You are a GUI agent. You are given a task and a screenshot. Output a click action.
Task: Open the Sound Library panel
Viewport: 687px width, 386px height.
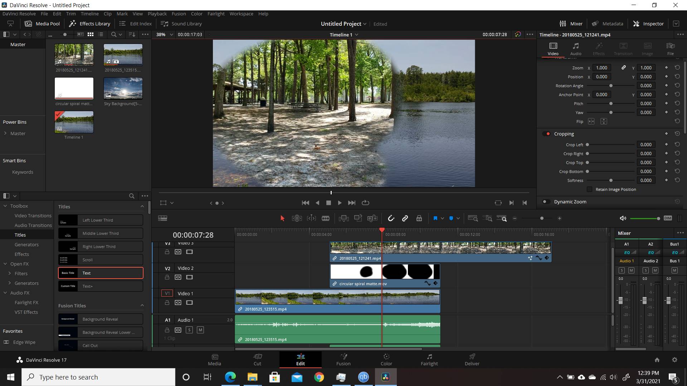coord(181,24)
